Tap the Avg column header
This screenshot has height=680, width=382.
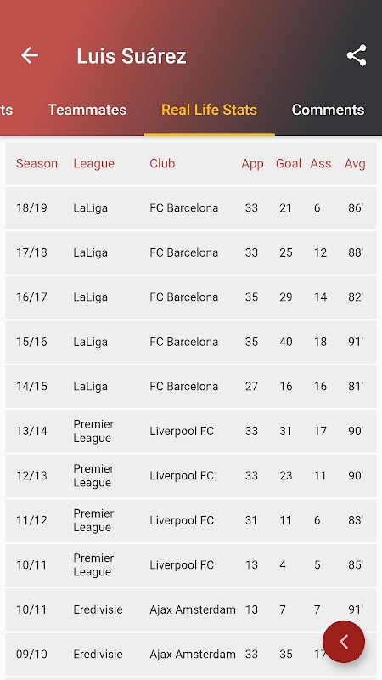[355, 163]
